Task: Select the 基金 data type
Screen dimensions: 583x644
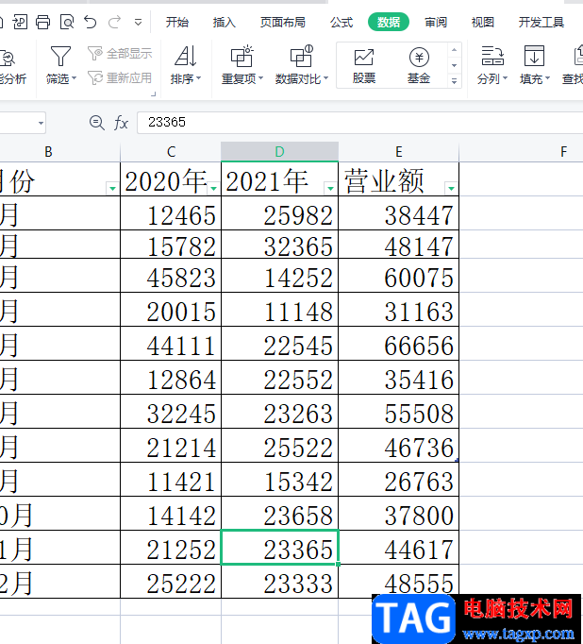Action: (x=419, y=66)
